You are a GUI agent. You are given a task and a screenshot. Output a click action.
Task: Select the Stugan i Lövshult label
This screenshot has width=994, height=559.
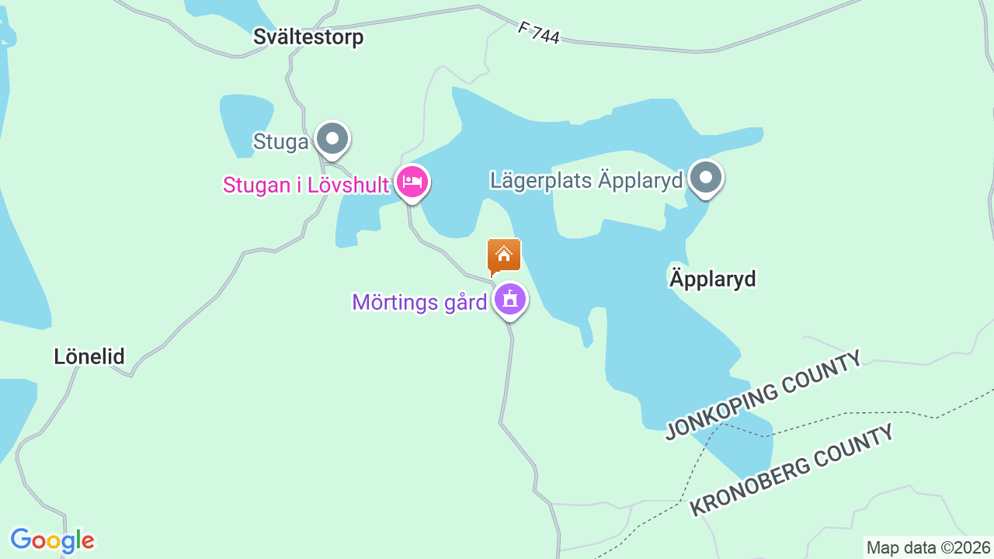tap(306, 185)
